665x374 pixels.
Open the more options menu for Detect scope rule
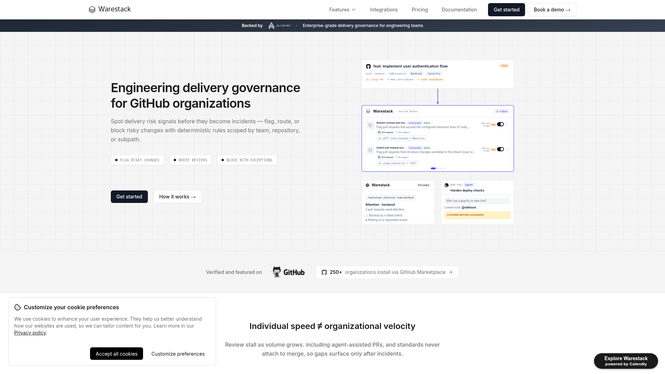(x=507, y=149)
